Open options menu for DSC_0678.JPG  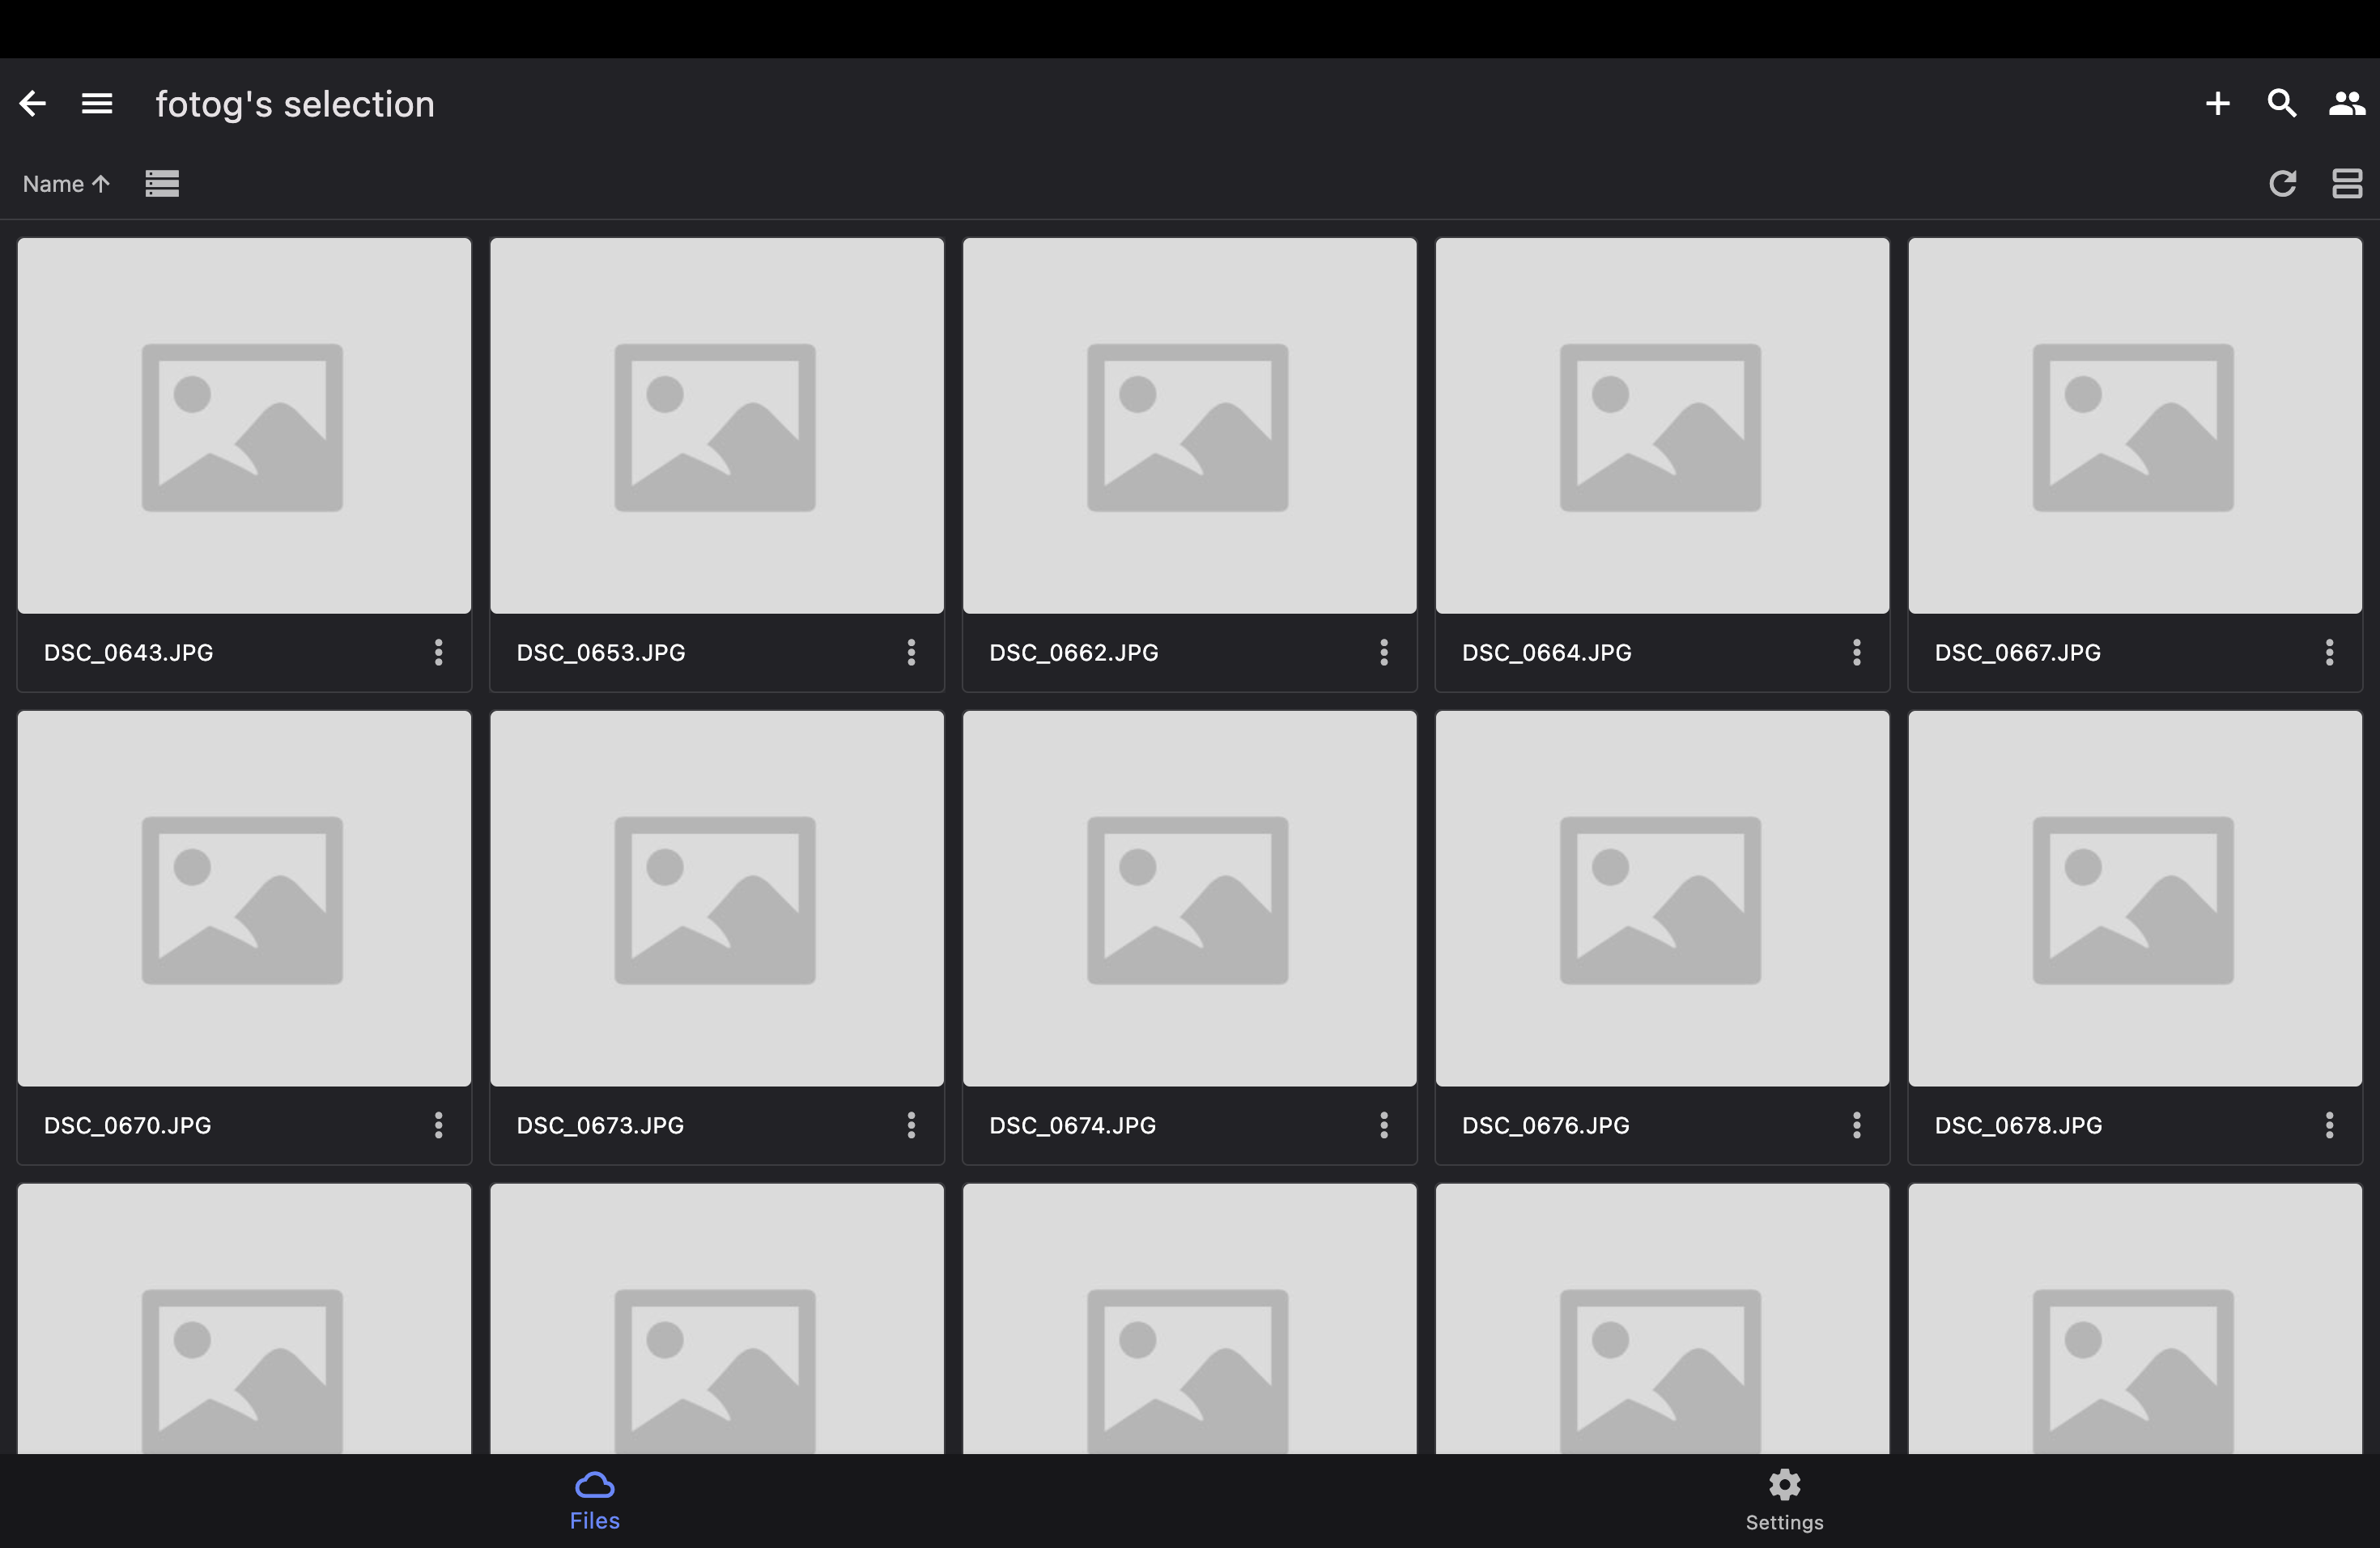[x=2329, y=1125]
